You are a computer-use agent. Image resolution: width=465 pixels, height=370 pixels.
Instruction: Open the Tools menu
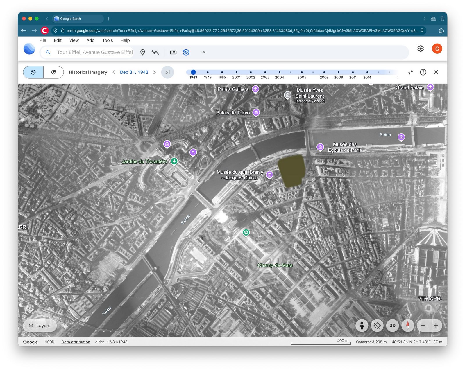tap(107, 40)
